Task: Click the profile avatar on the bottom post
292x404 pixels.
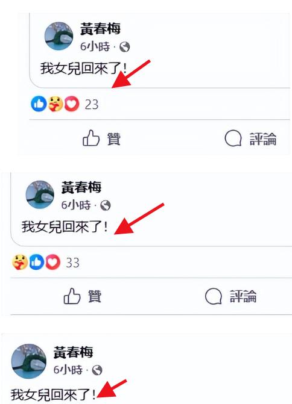Action: pos(29,361)
